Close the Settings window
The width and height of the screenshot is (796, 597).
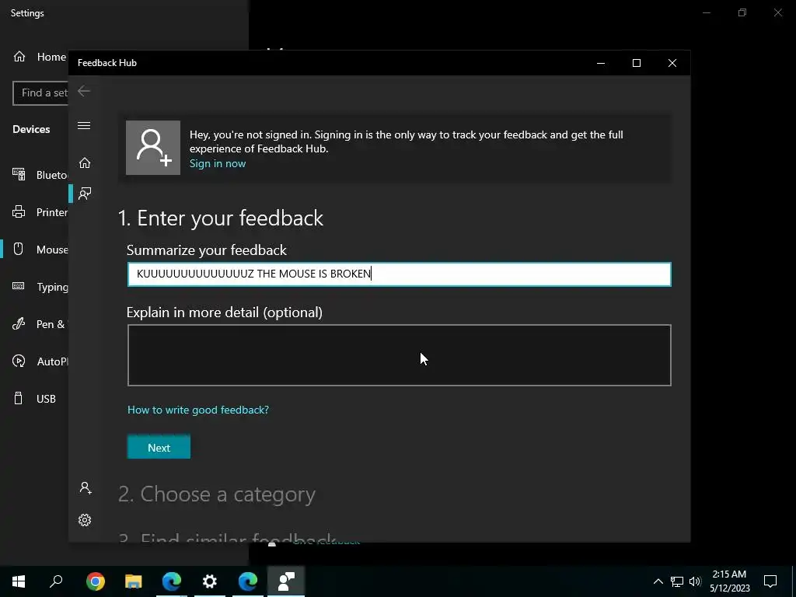(x=777, y=12)
